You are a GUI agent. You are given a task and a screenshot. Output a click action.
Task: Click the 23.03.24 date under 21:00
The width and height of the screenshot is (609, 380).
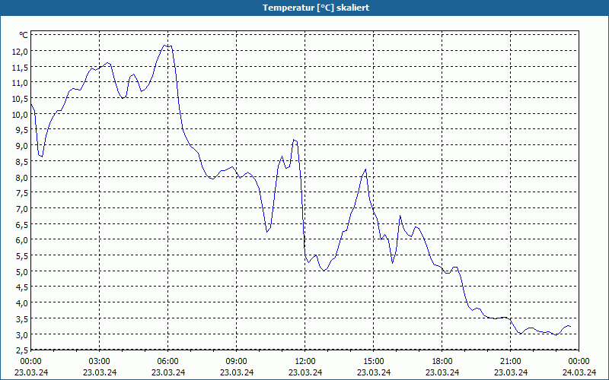[511, 372]
